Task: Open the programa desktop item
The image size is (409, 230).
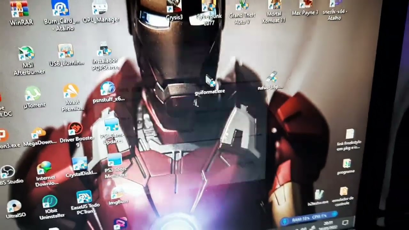Action: coord(346,167)
